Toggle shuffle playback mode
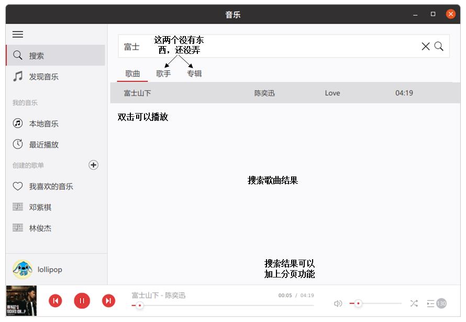This screenshot has width=466, height=322. [414, 304]
